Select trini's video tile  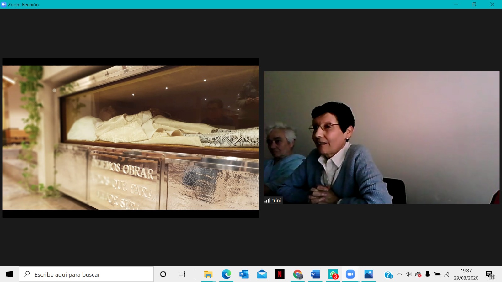coord(381,138)
